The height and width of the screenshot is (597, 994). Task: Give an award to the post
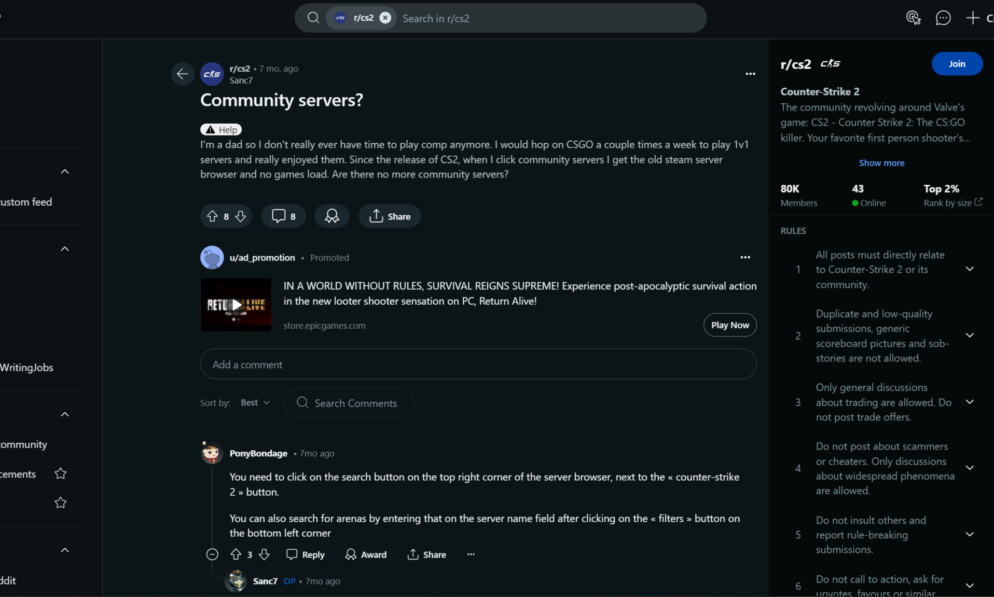pos(332,216)
